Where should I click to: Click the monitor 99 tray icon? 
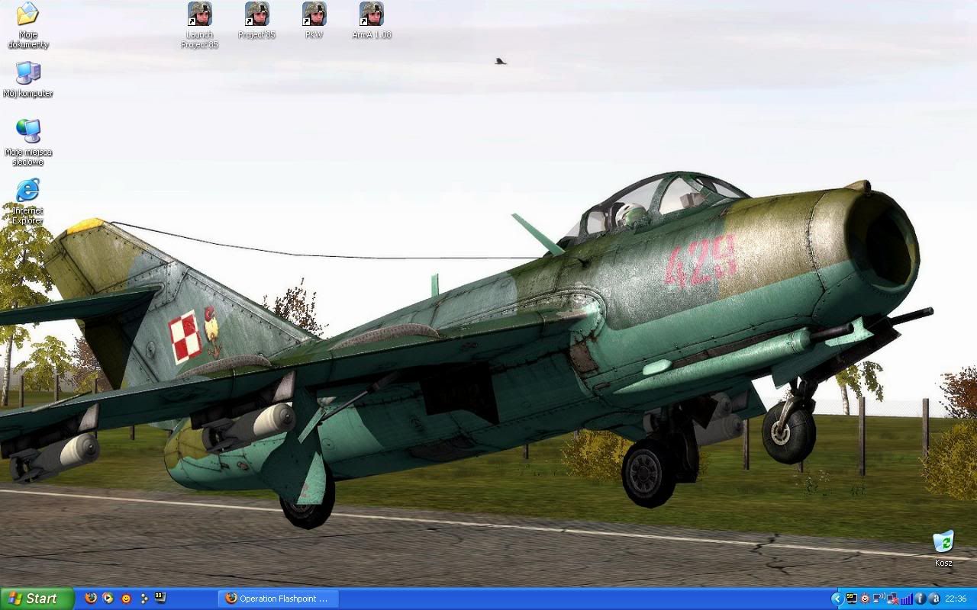(x=852, y=599)
